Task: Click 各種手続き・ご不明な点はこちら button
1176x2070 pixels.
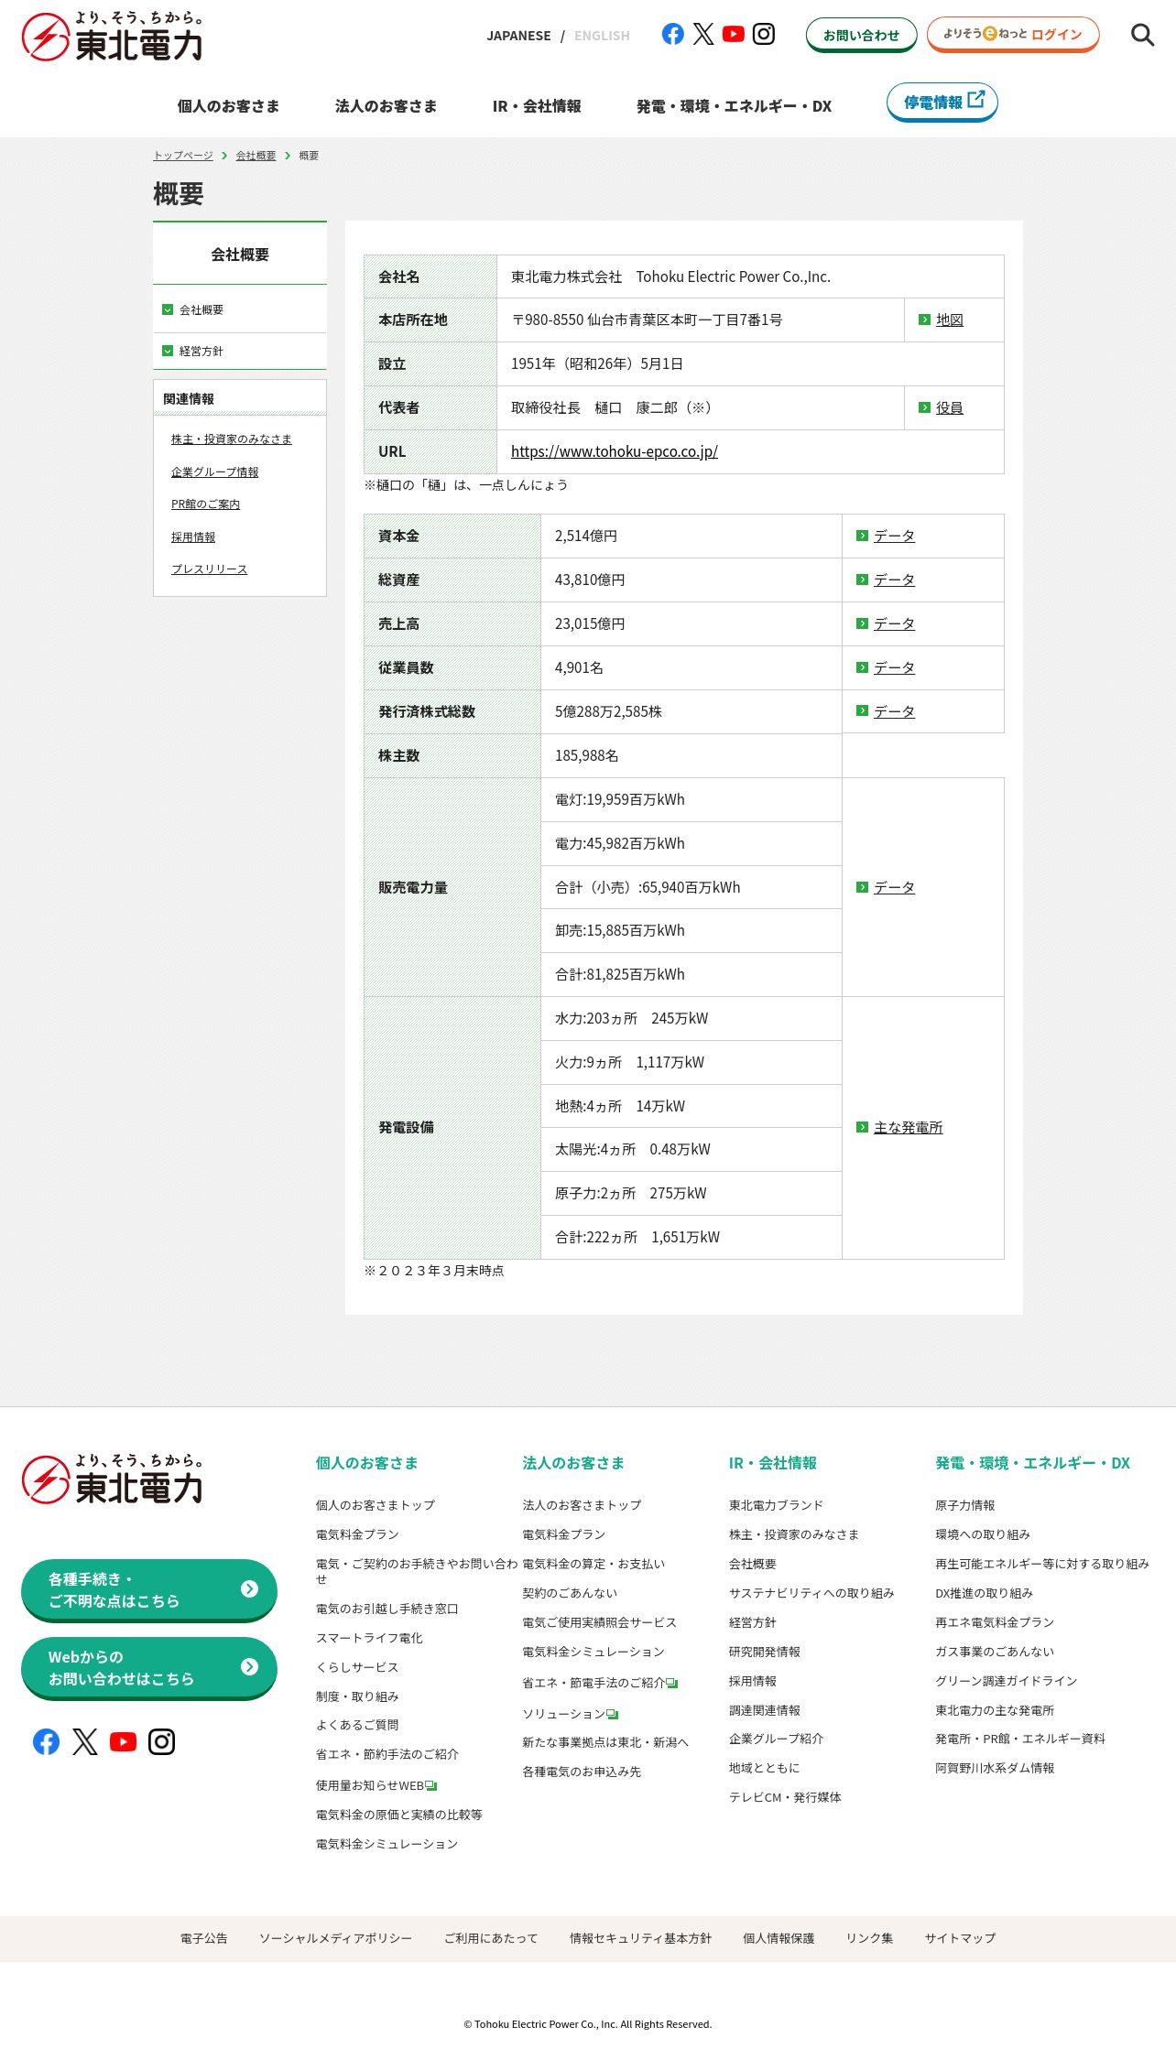Action: pos(148,1590)
